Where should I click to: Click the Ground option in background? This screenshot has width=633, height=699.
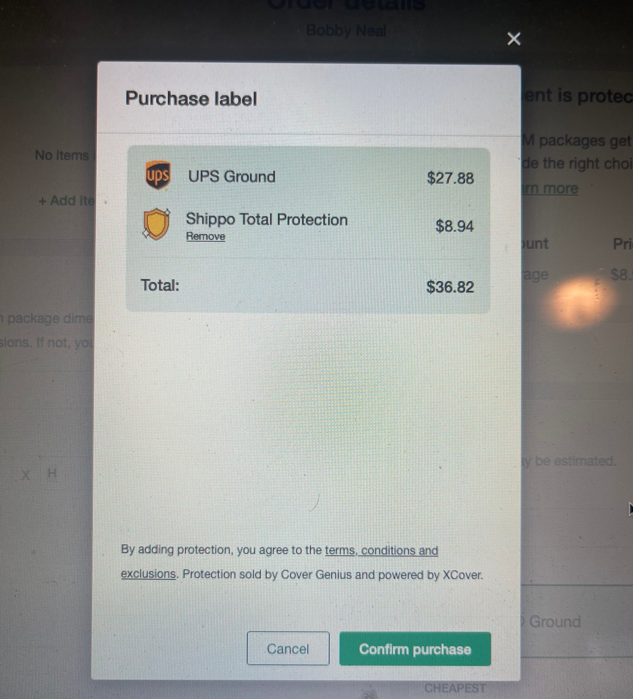[x=554, y=621]
